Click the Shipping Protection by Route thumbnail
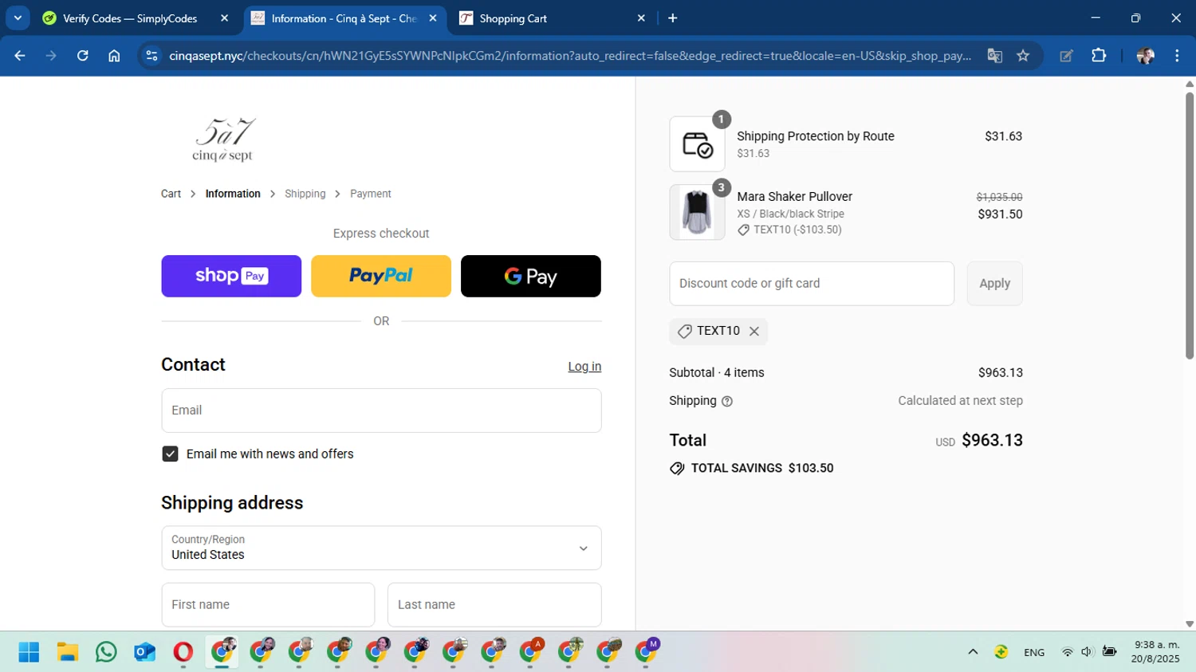1196x672 pixels. click(697, 144)
